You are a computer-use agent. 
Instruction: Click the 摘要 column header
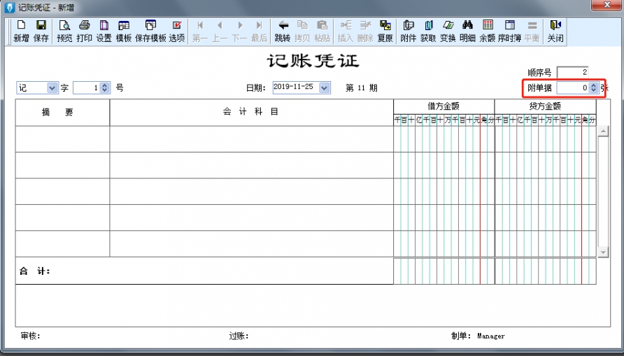[x=62, y=113]
